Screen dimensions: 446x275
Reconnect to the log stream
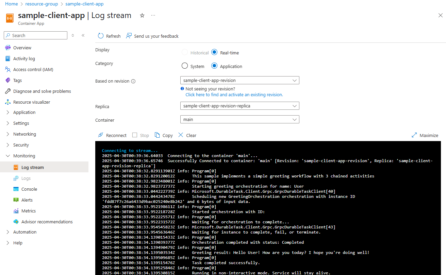112,135
